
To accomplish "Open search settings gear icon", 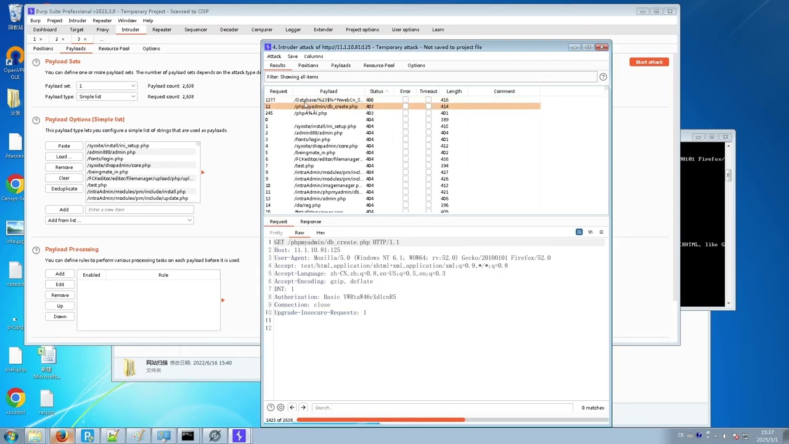I will (x=280, y=408).
